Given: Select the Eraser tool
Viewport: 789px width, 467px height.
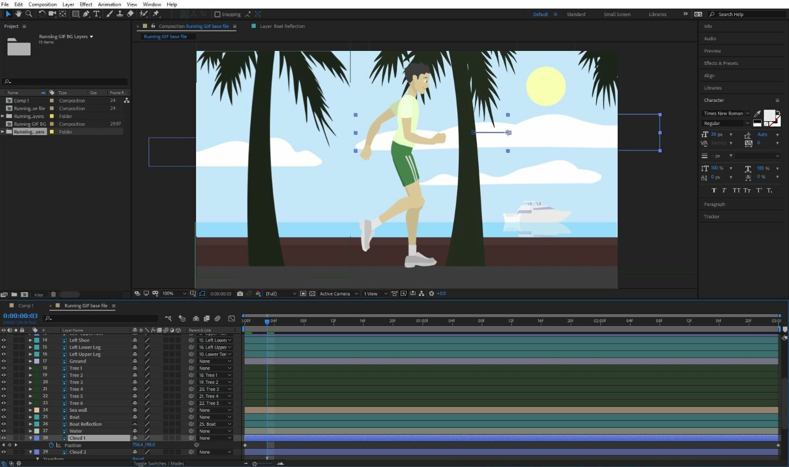Looking at the screenshot, I should pos(129,14).
